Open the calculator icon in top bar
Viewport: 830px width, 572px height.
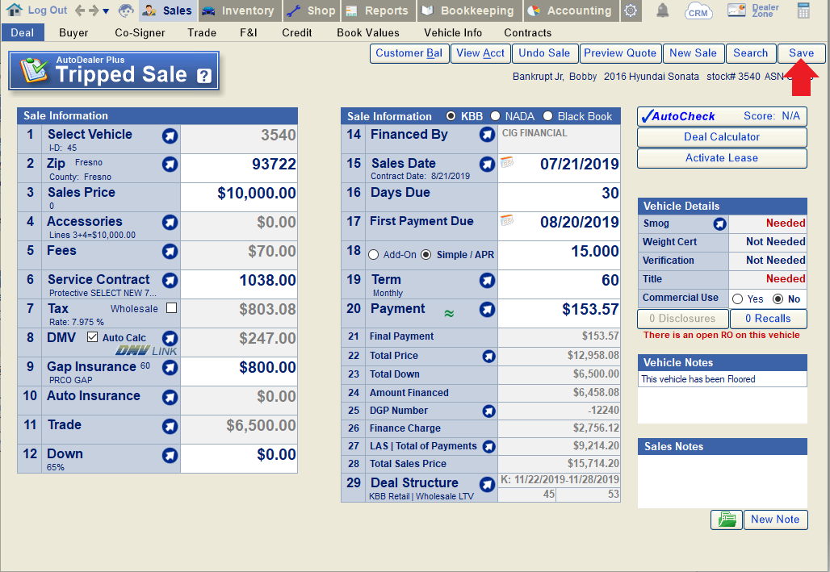pyautogui.click(x=803, y=10)
